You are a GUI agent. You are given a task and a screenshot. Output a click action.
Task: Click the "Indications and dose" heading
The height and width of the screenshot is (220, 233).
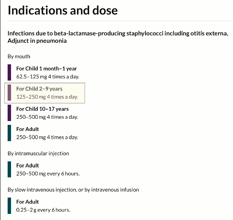tap(63, 10)
